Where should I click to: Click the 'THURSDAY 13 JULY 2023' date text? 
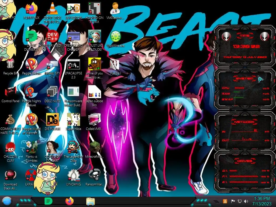(245, 57)
